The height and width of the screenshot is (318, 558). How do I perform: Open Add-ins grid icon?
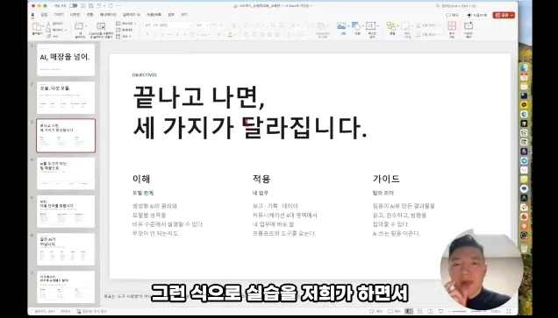tap(452, 26)
